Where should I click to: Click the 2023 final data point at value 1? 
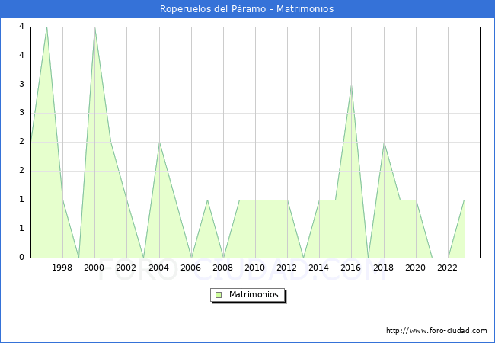[x=464, y=200]
